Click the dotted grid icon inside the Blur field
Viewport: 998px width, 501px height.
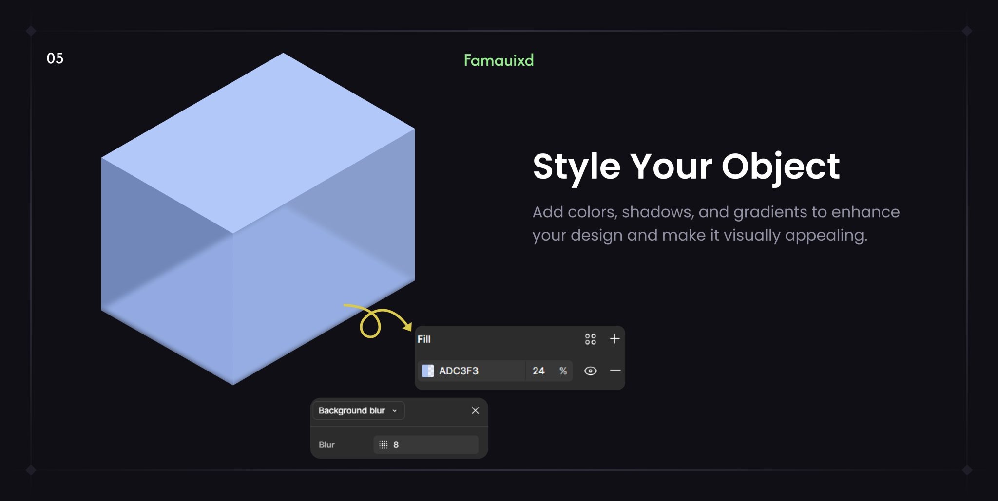[x=383, y=444]
